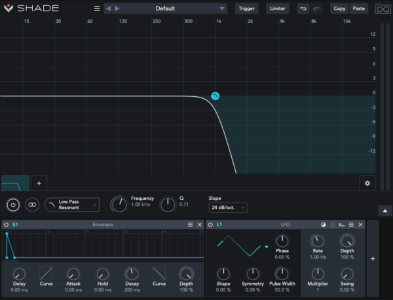This screenshot has width=393, height=300.
Task: Click the 0.71 Q value
Action: [183, 204]
